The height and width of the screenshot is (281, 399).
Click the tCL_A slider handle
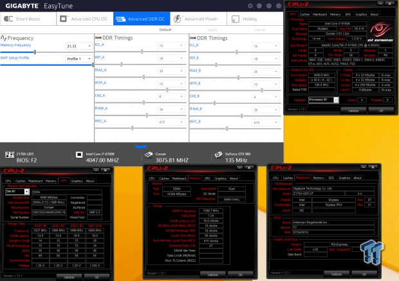click(x=142, y=52)
